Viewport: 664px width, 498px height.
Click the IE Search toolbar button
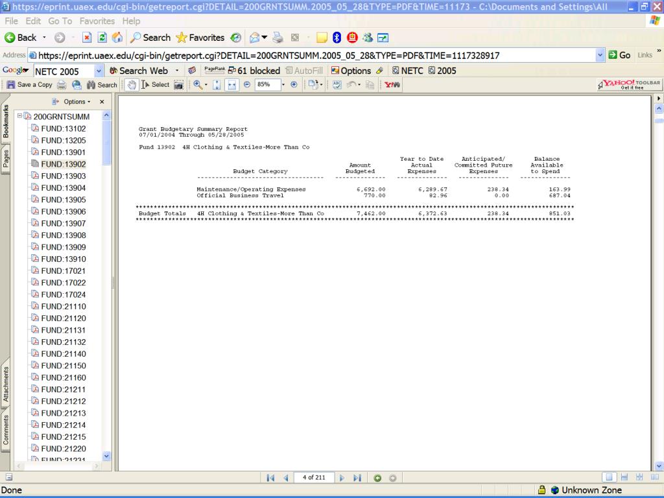[x=150, y=38]
